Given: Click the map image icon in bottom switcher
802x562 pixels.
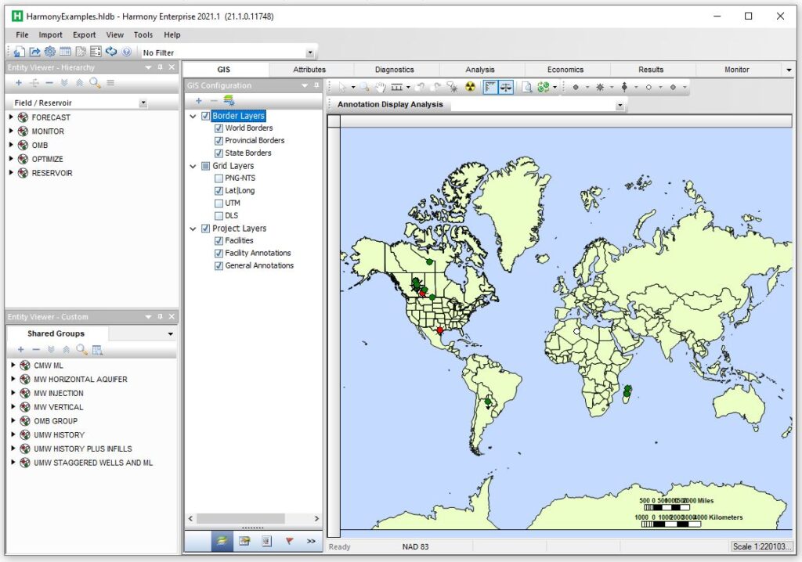Looking at the screenshot, I should [x=244, y=541].
